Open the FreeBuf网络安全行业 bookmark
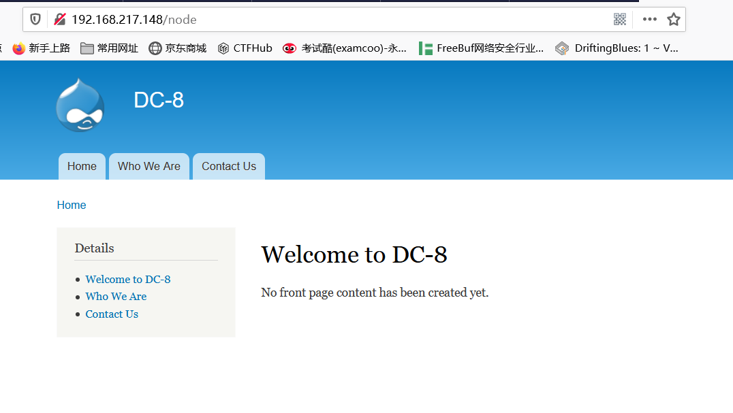Image resolution: width=733 pixels, height=413 pixels. pos(482,48)
